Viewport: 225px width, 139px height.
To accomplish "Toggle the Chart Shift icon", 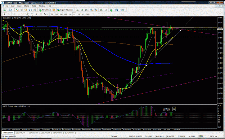I will pos(106,10).
